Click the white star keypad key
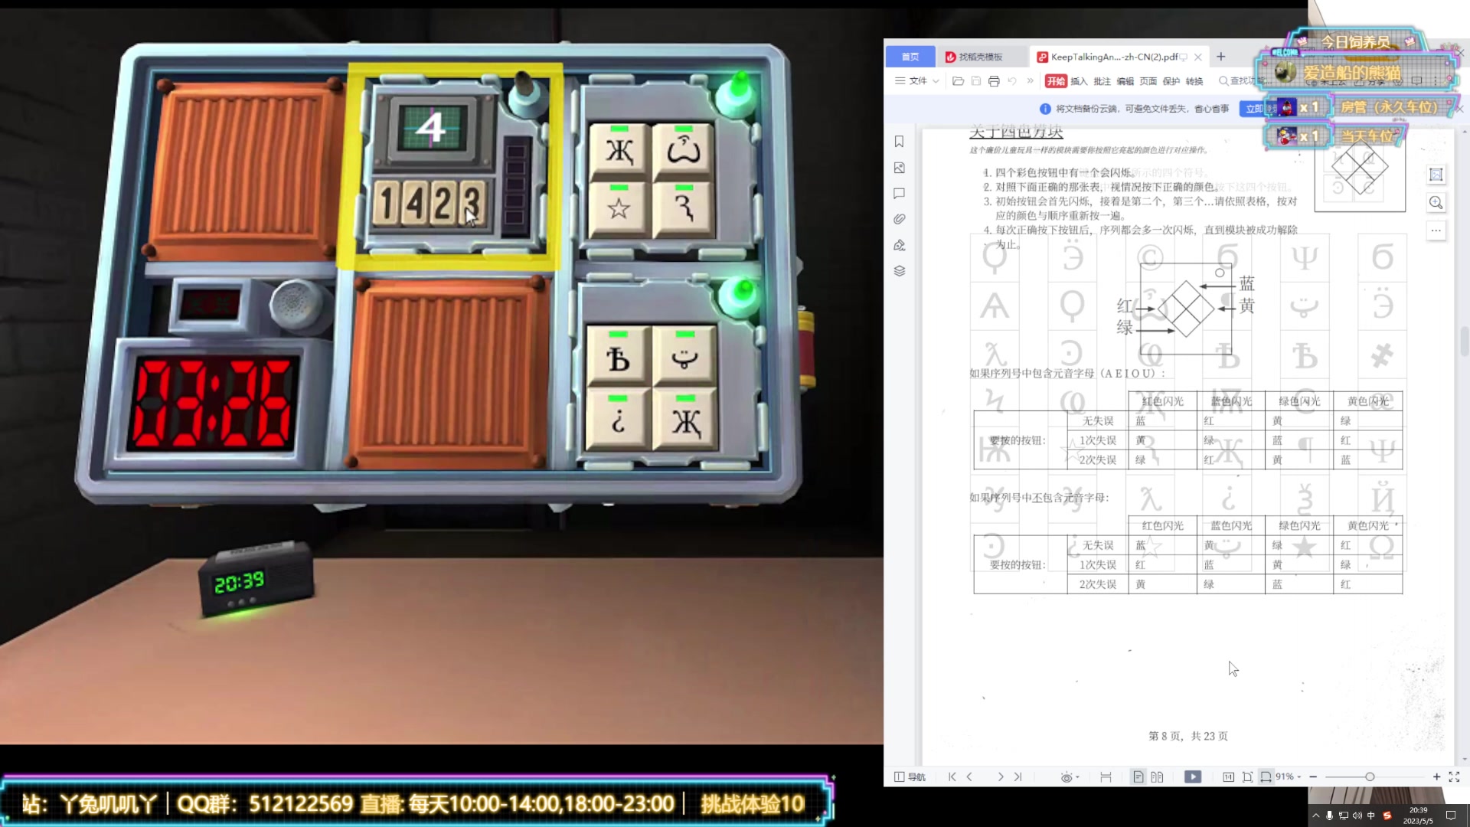This screenshot has height=827, width=1470. (x=619, y=208)
